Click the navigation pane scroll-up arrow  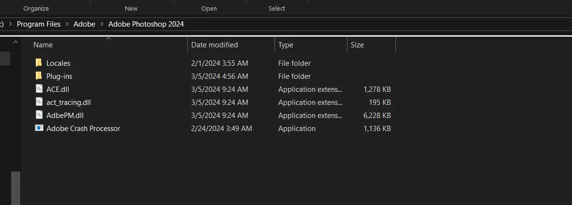coord(15,43)
